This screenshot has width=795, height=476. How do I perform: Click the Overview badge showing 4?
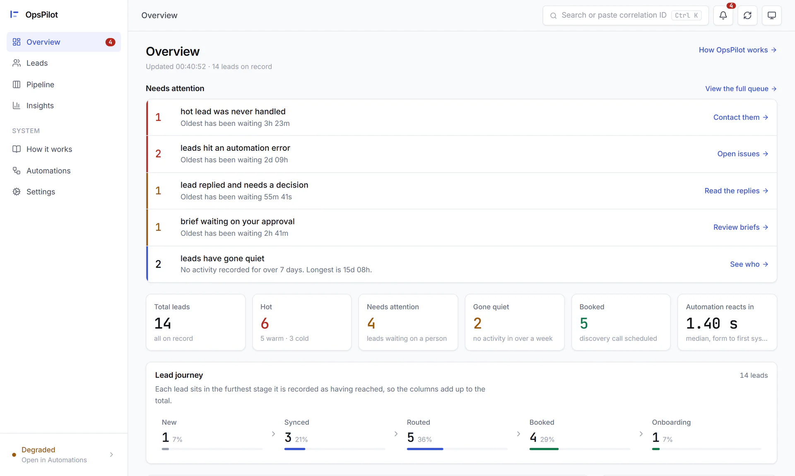110,42
